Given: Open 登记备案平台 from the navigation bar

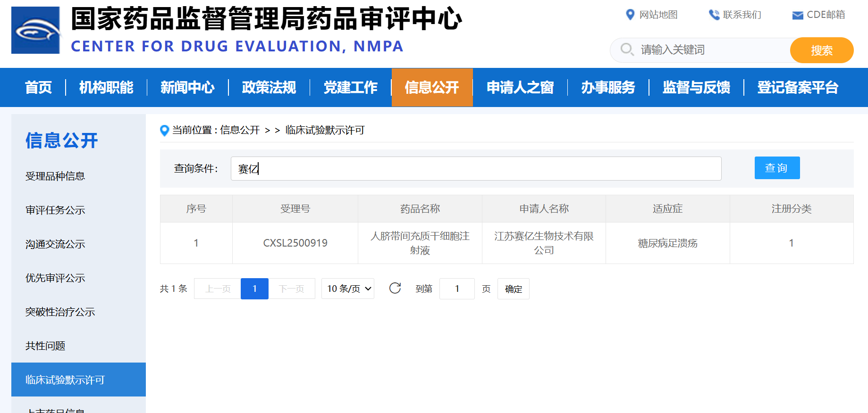Looking at the screenshot, I should (x=797, y=87).
